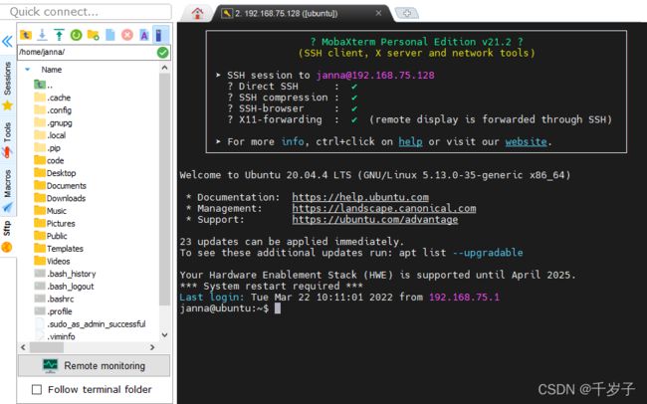Select the Music folder

pos(51,211)
